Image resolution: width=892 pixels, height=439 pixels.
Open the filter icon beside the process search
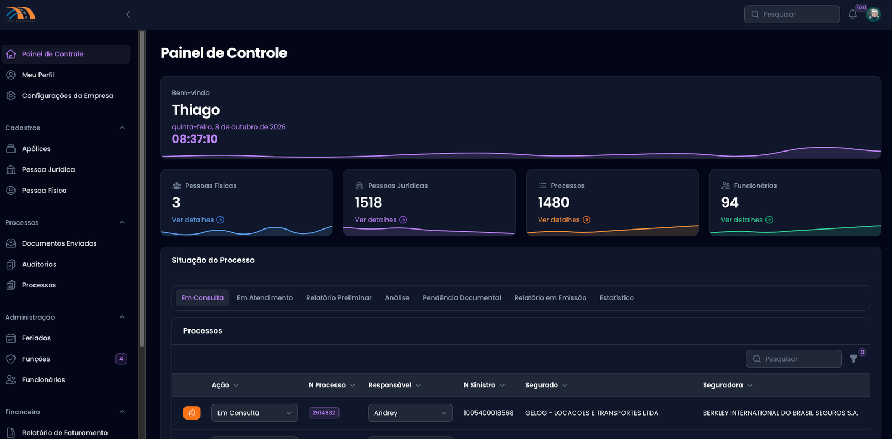[854, 359]
